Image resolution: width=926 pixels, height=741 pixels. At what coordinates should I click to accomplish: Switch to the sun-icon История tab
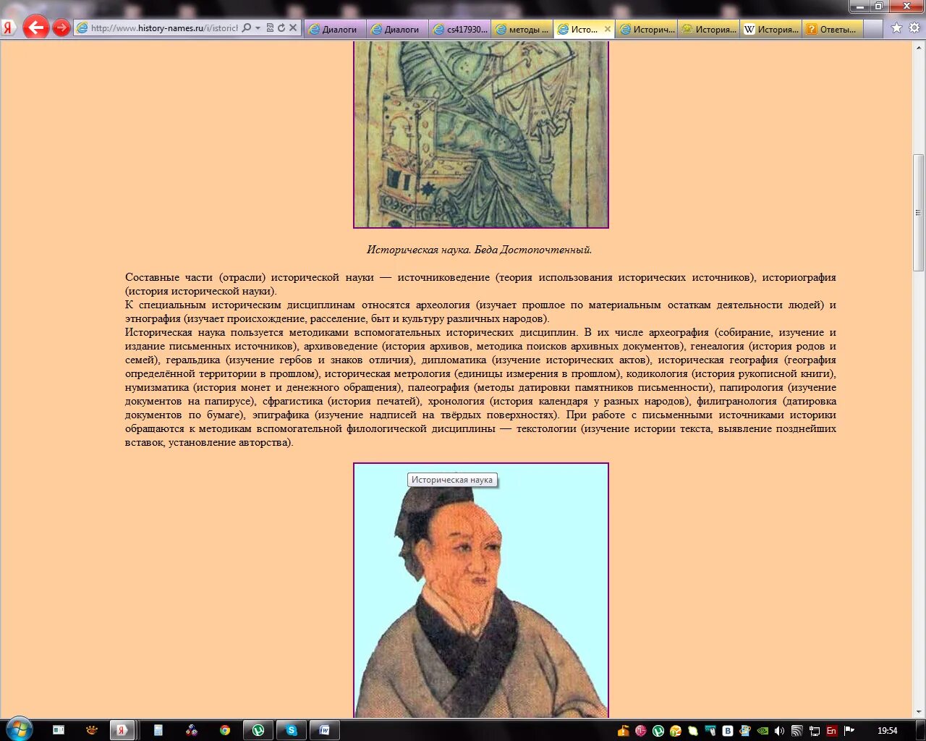708,29
